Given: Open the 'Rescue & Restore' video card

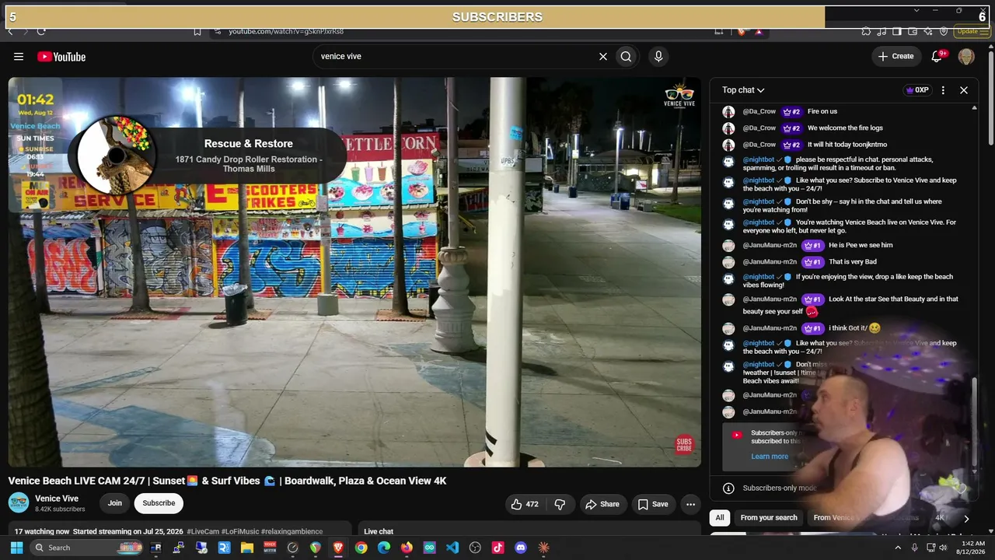Looking at the screenshot, I should [208, 154].
